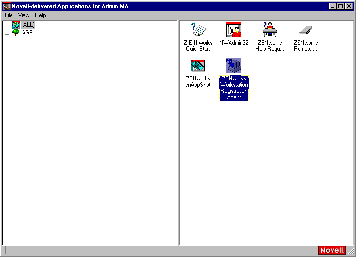Open the Help menu
This screenshot has height=257, width=356.
tap(40, 15)
